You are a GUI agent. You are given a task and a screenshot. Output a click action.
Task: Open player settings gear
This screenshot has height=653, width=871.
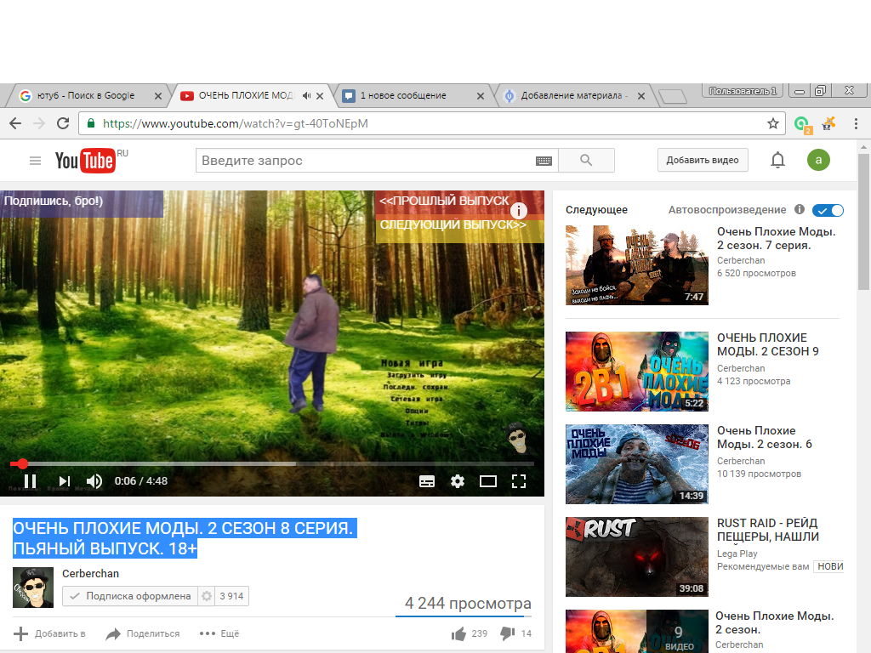click(x=457, y=481)
